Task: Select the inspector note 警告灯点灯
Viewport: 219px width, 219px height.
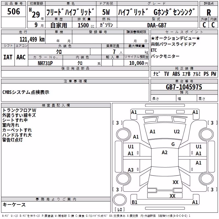Action: pyautogui.click(x=12, y=140)
